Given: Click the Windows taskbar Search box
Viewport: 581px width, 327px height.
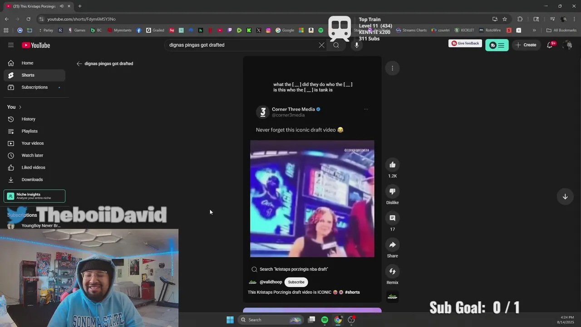Looking at the screenshot, I should [271, 320].
